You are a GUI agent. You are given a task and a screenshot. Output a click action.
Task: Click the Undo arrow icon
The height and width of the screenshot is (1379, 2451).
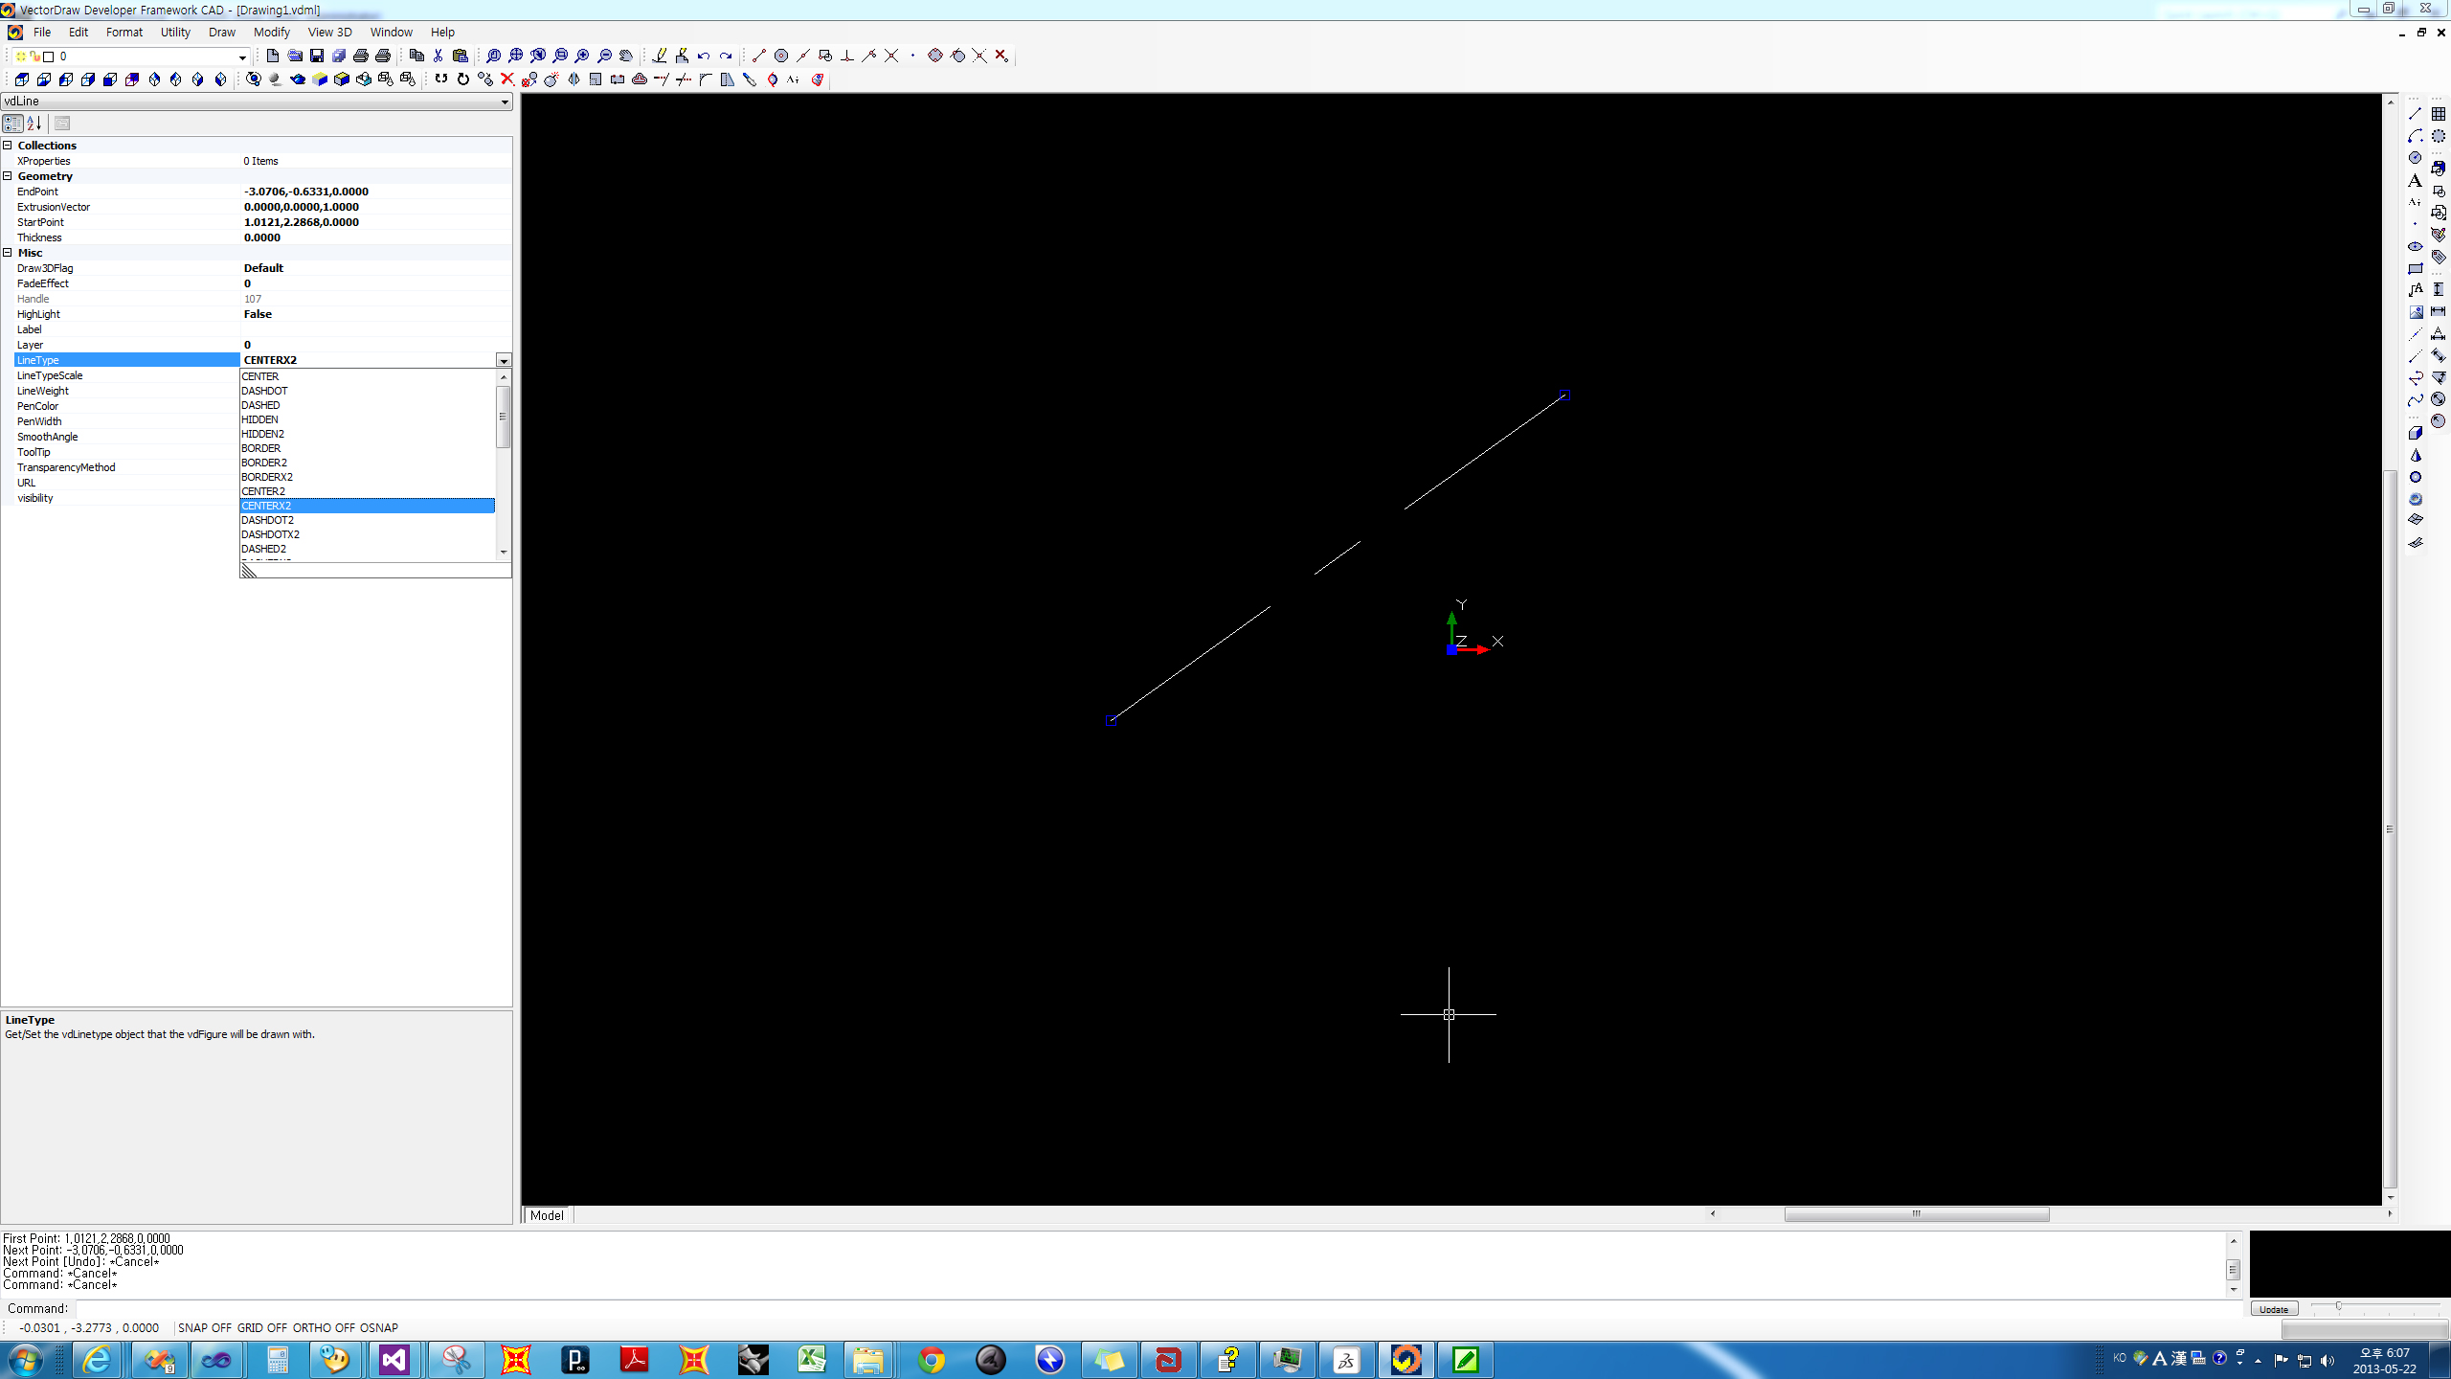pos(704,56)
